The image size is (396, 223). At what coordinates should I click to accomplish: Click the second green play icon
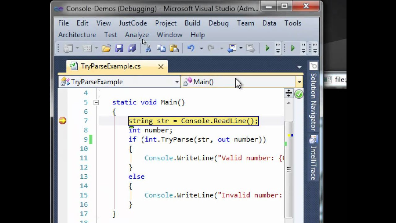coord(293,48)
